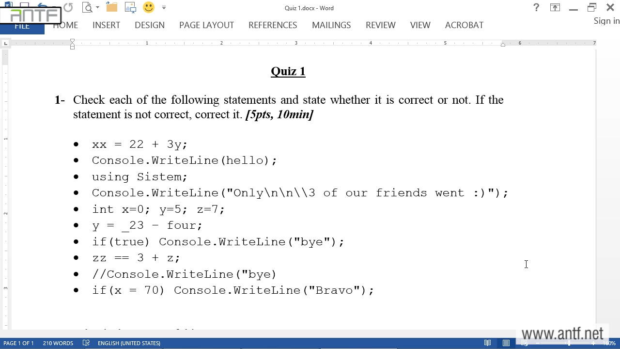Click the zoom slider handle
This screenshot has width=620, height=349.
click(x=569, y=343)
